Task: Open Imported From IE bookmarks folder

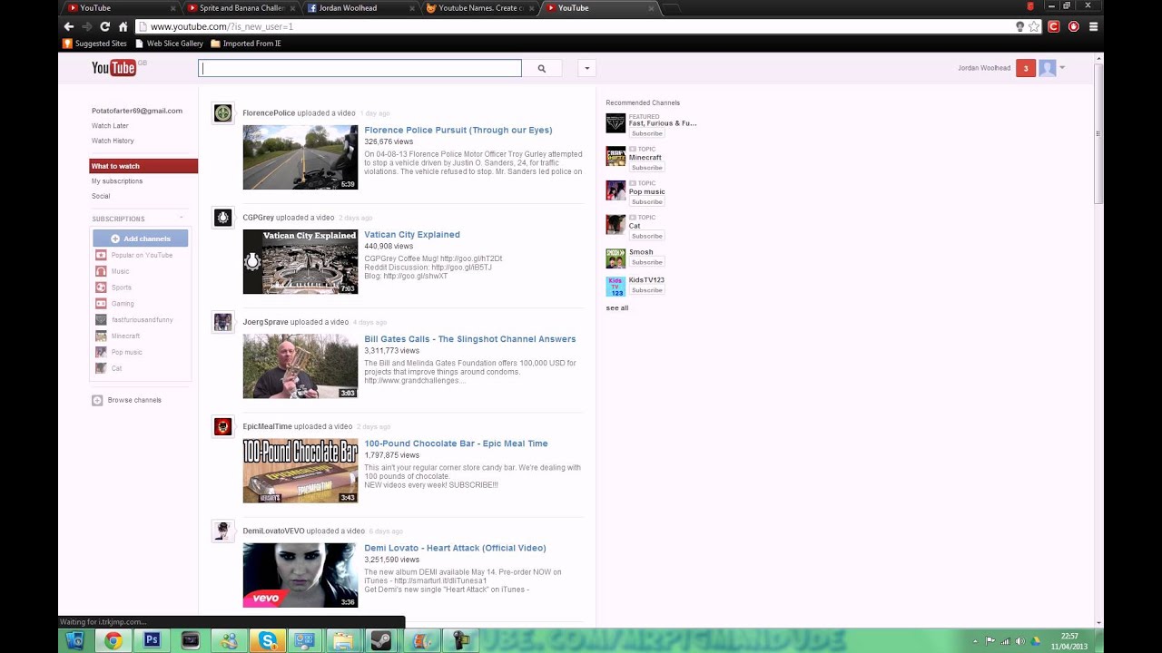Action: 246,44
